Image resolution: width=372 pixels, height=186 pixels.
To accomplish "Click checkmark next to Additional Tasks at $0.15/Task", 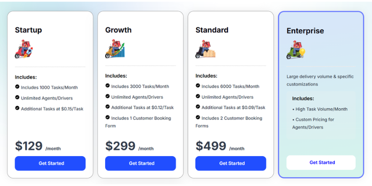I will [x=17, y=108].
